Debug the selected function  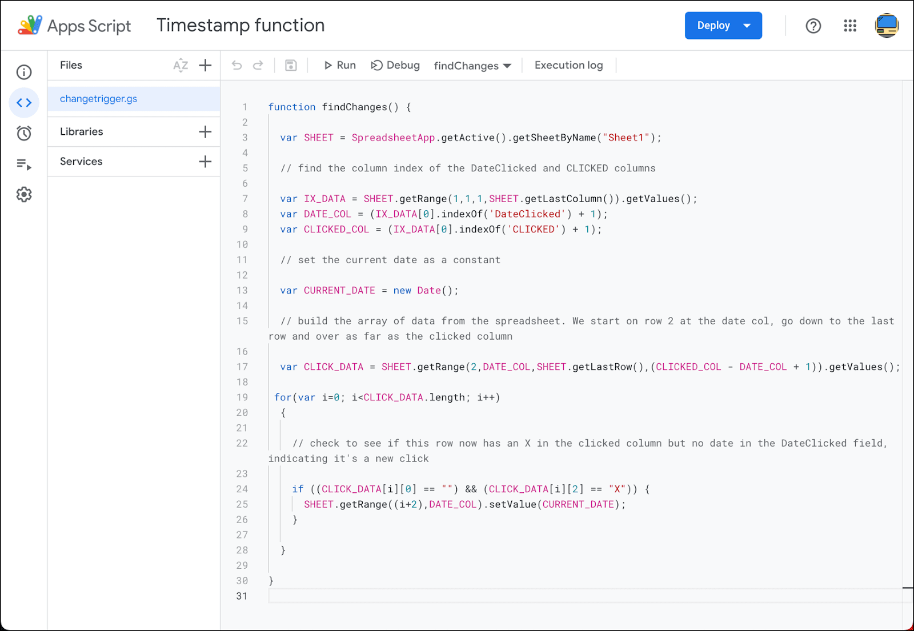coord(395,65)
